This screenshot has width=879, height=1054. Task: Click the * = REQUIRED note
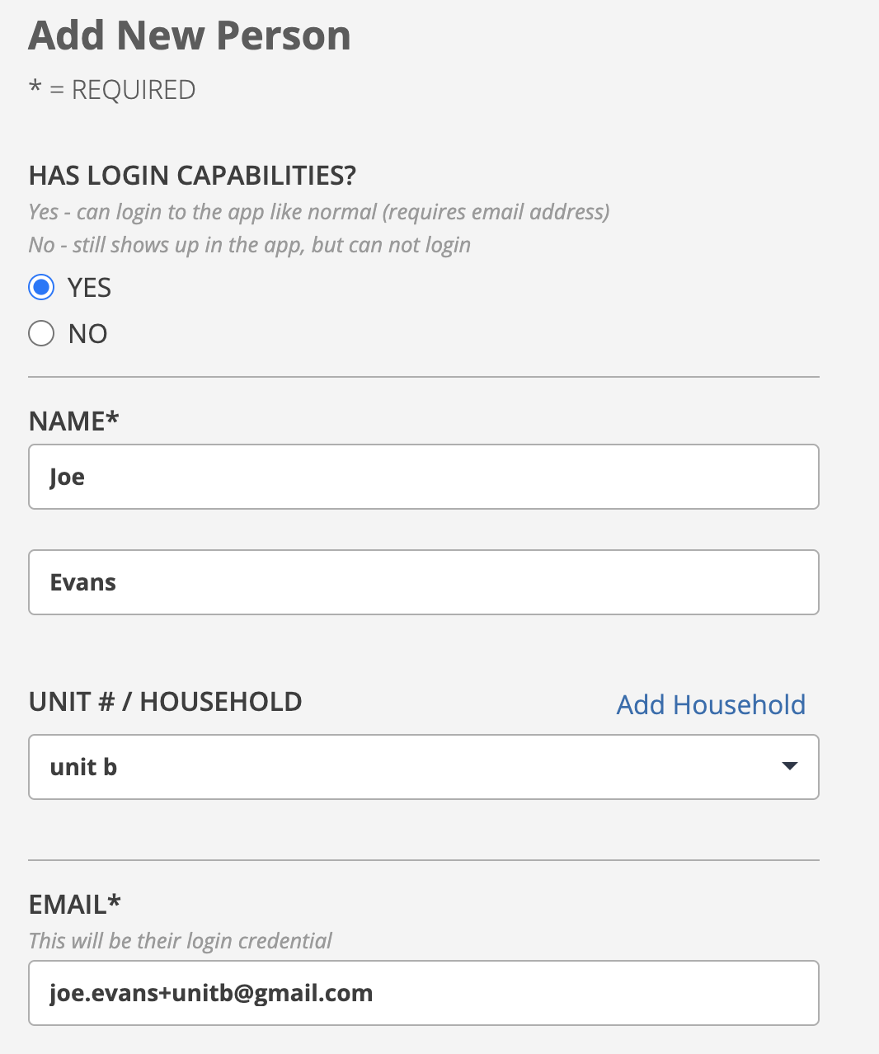(x=112, y=89)
